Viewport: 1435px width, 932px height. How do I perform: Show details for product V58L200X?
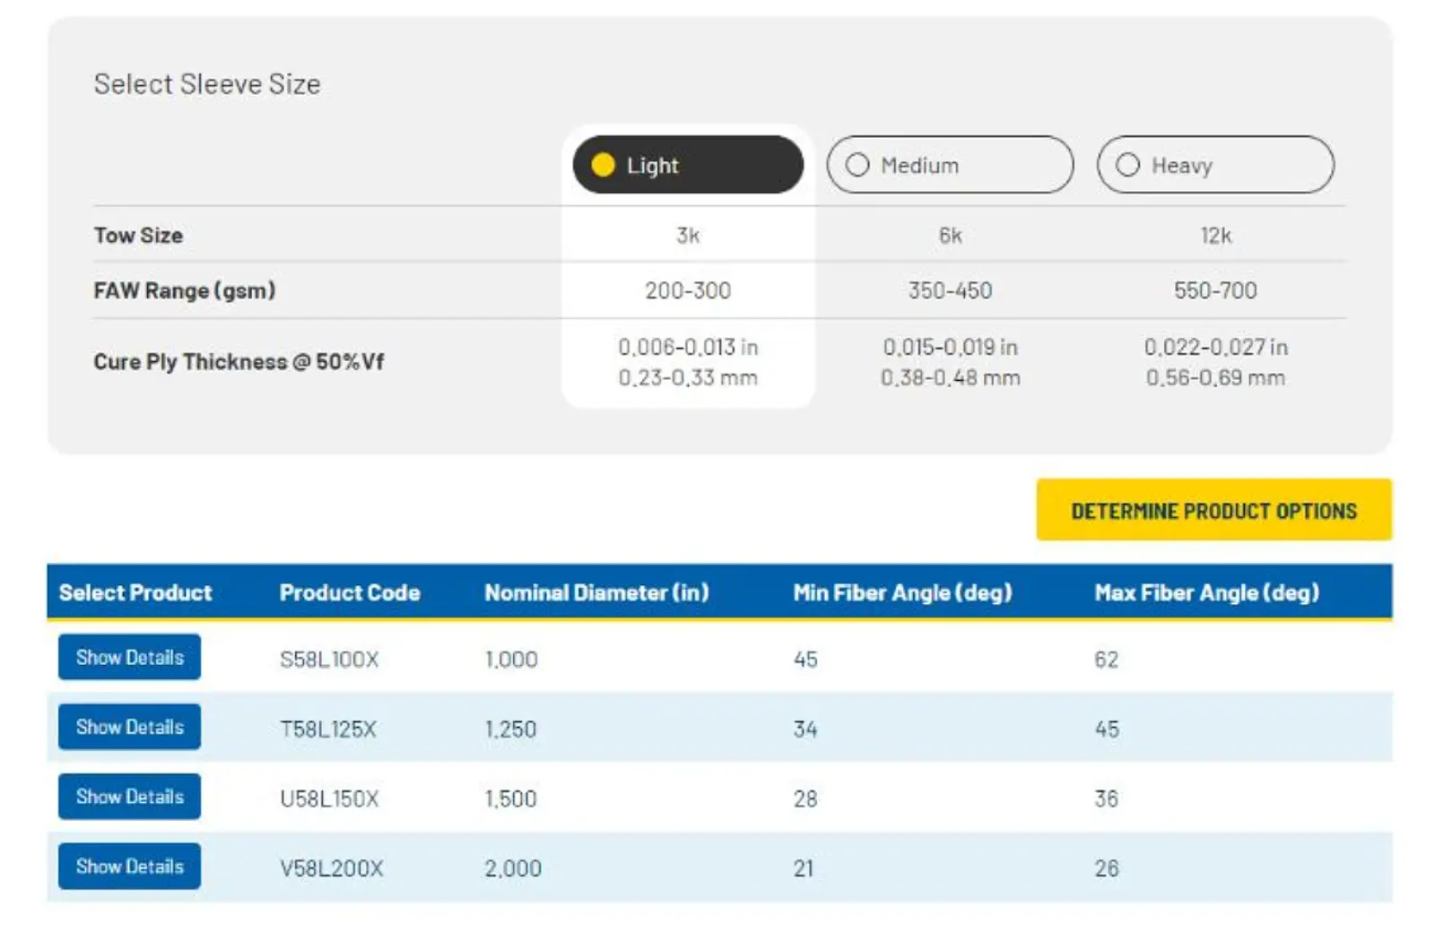click(x=129, y=867)
